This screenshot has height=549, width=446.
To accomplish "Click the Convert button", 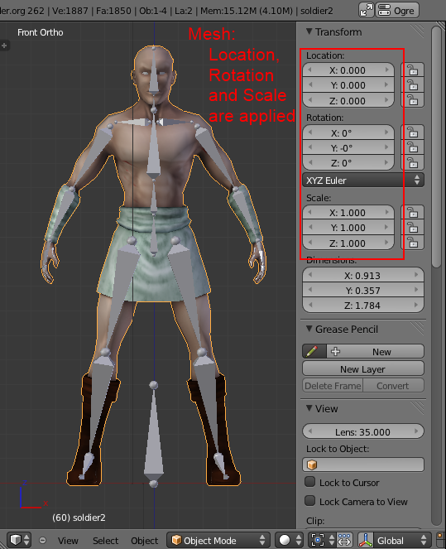I will [x=393, y=386].
